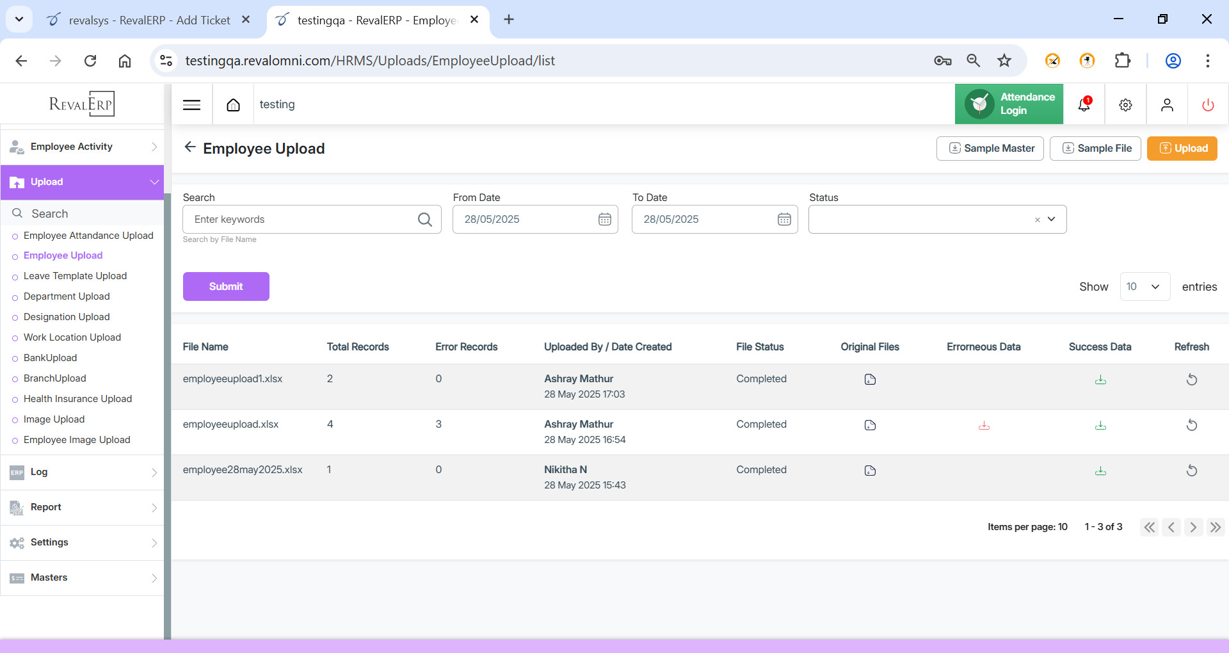Select Leave Template Upload in sidebar
Image resolution: width=1229 pixels, height=653 pixels.
(75, 276)
